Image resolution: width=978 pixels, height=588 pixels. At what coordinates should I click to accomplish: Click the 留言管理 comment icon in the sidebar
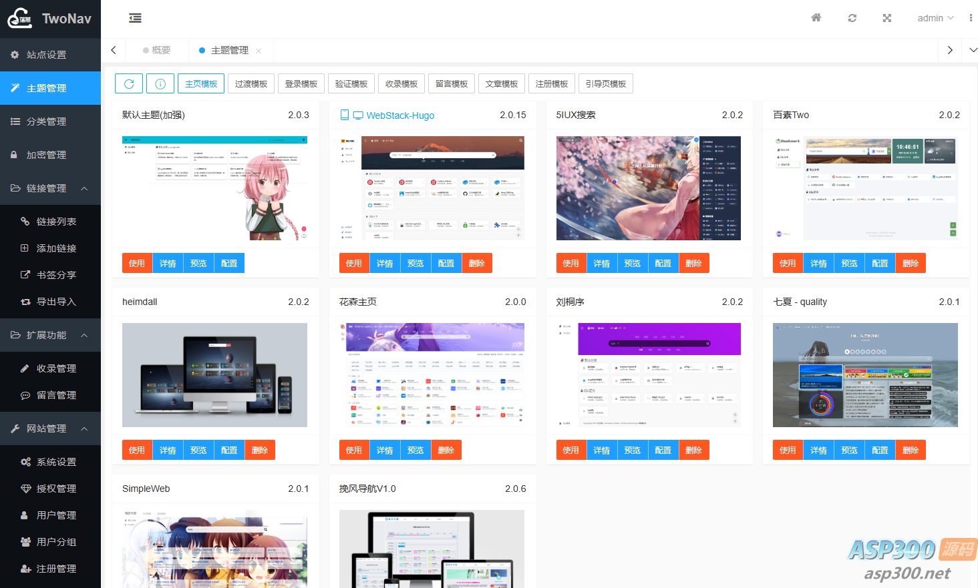(x=23, y=394)
